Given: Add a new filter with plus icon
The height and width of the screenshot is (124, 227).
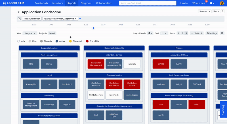Looking at the screenshot, I should (x=80, y=18).
